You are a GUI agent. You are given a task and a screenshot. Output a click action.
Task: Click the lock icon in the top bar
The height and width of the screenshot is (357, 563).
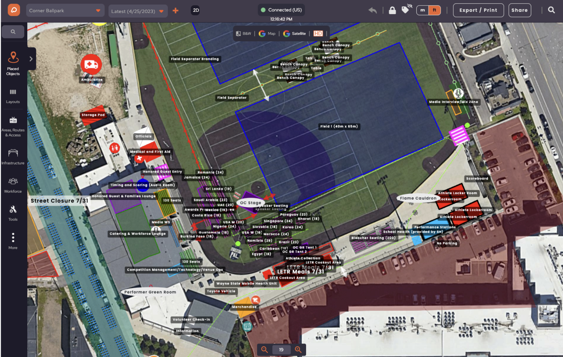pos(392,10)
